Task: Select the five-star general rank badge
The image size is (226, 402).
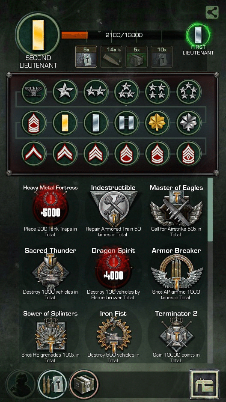Action: click(x=189, y=92)
